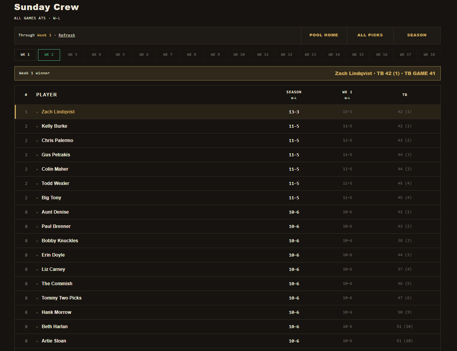The image size is (457, 351).
Task: Expand Todd Wexler's row triangle
Action: click(37, 184)
